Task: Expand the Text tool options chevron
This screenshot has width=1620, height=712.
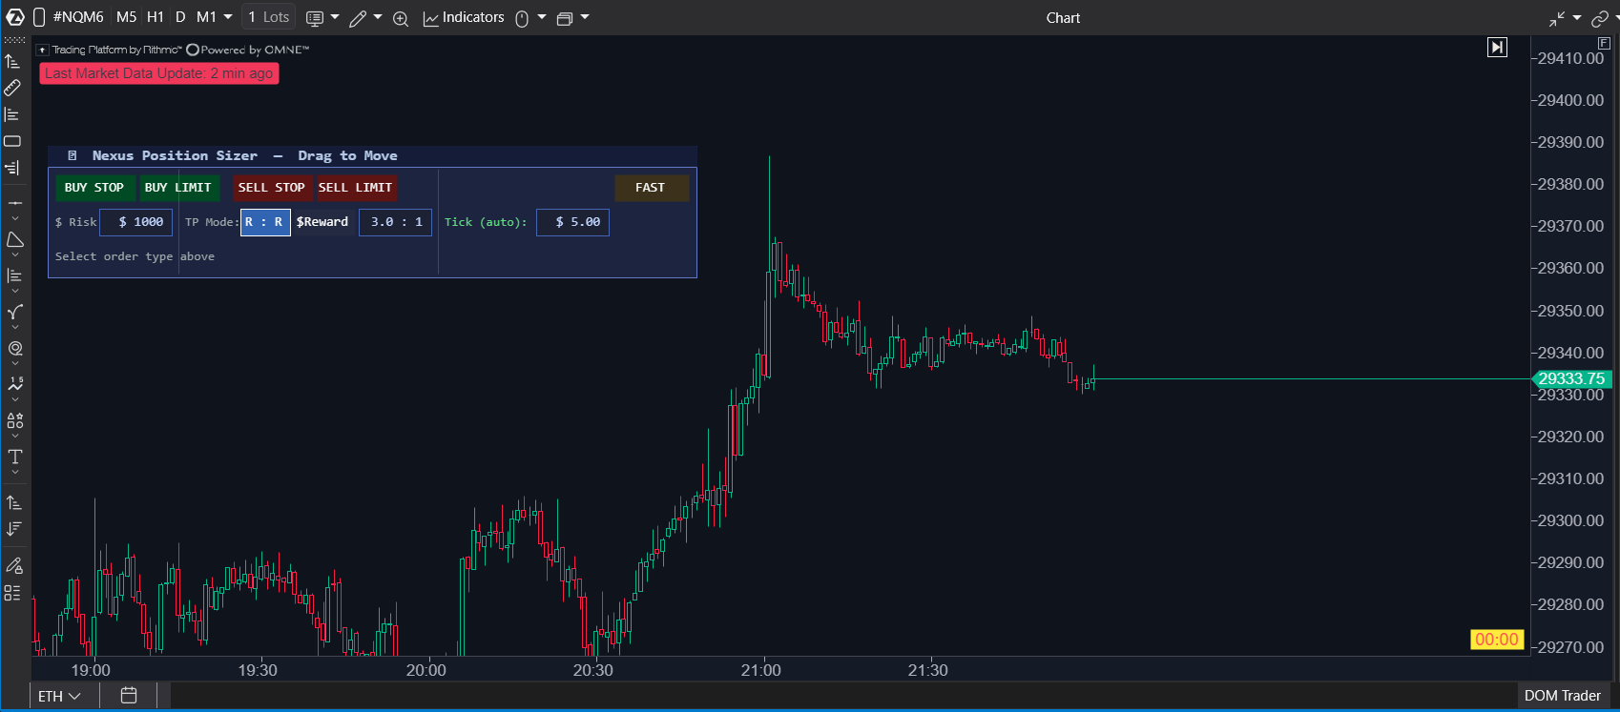Action: (x=14, y=473)
